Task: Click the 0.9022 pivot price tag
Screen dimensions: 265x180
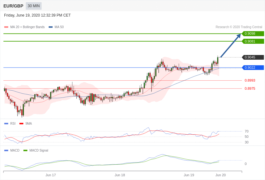Action: (x=253, y=67)
